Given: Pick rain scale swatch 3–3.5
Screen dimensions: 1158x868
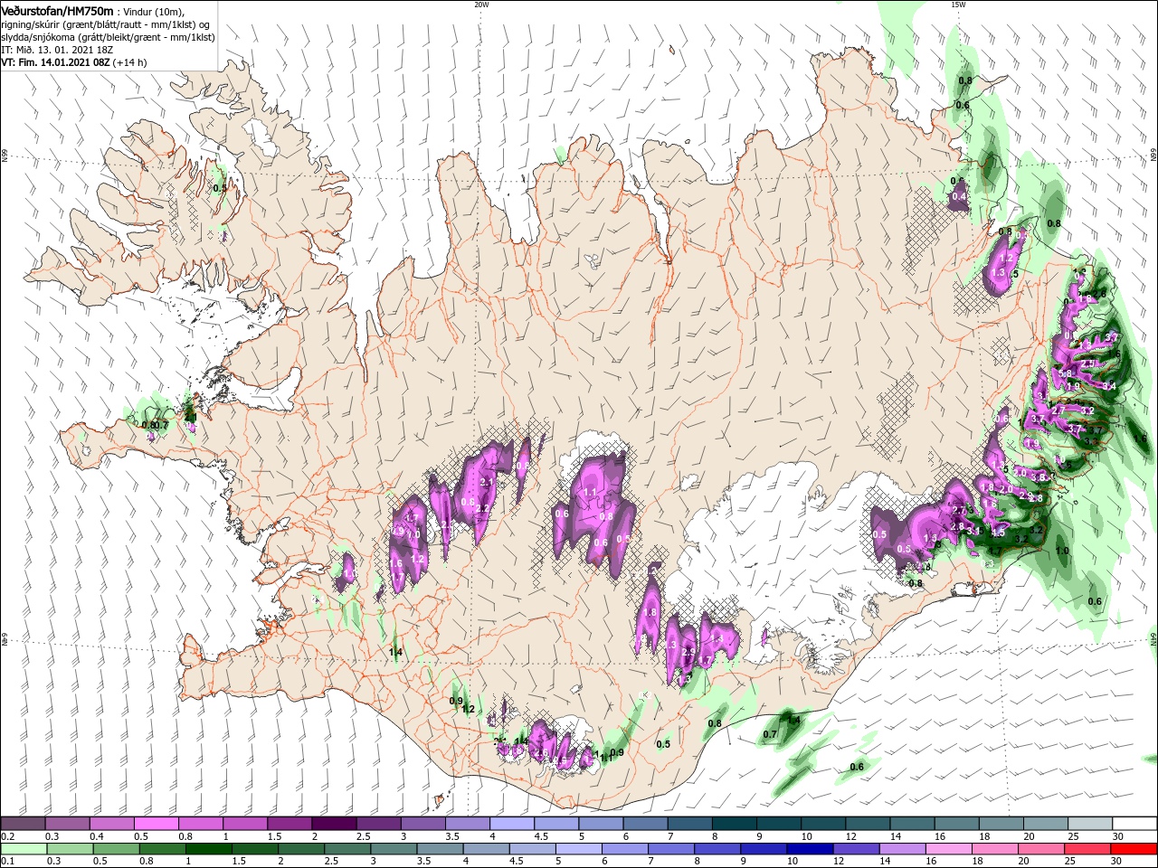Looking at the screenshot, I should pos(394,849).
